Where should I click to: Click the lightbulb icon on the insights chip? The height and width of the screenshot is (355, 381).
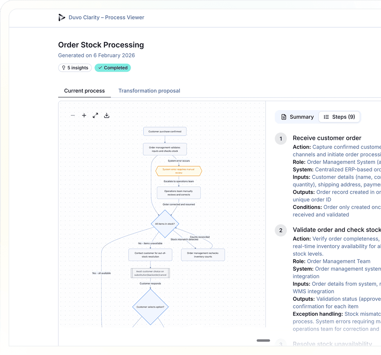click(x=63, y=67)
